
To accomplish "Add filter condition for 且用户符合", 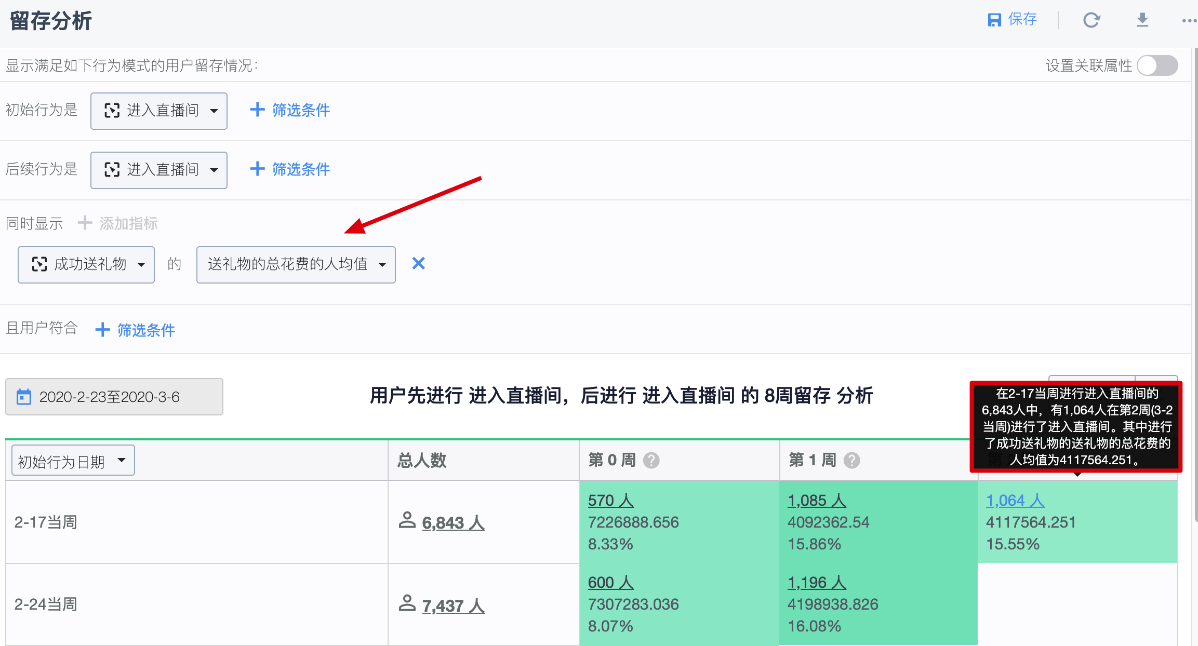I will point(136,330).
